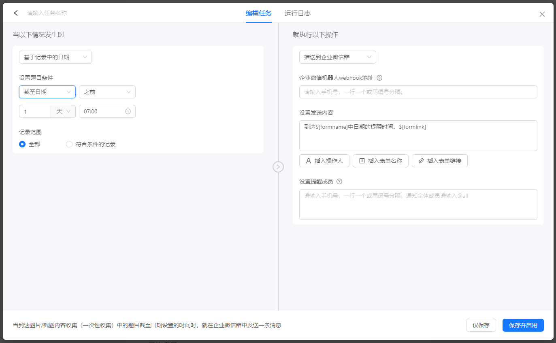Select the 全部 radio option
Screen dimensions: 556x343
pos(23,144)
